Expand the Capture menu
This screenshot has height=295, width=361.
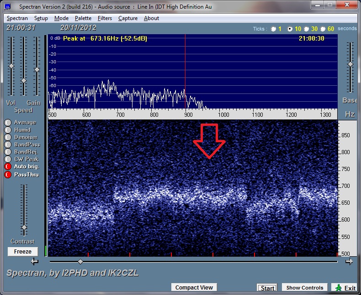click(x=128, y=18)
